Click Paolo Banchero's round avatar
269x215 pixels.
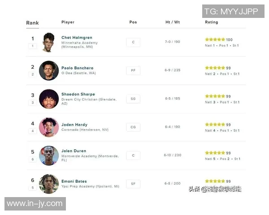[x=48, y=70]
